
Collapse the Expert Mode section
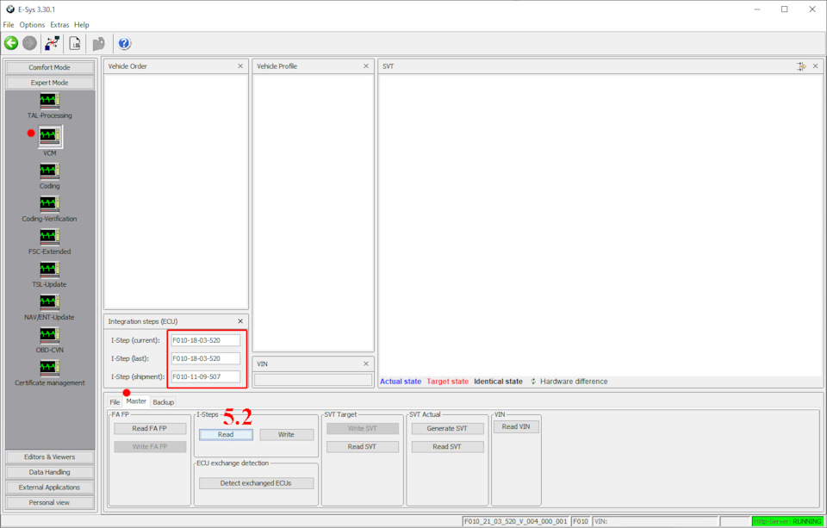(50, 83)
